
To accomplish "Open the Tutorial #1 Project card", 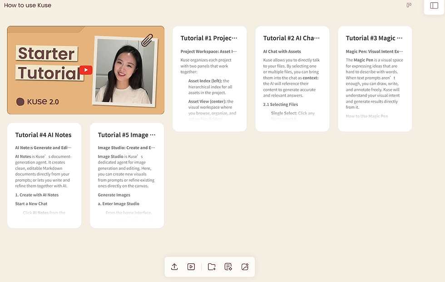I will click(209, 79).
